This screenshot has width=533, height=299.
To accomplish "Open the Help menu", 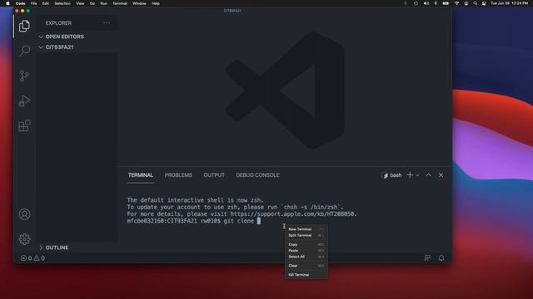I will pos(156,3).
